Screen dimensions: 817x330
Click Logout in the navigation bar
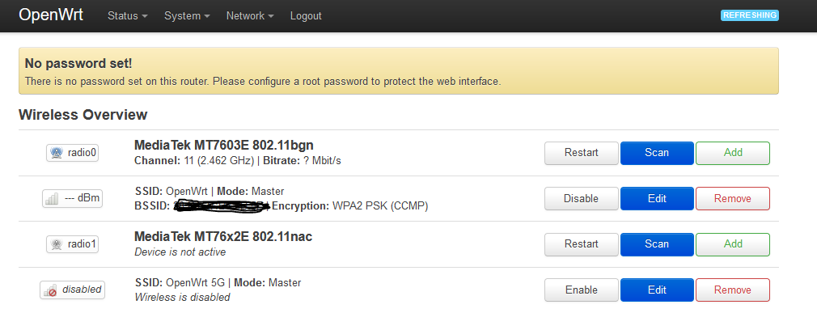(x=306, y=16)
